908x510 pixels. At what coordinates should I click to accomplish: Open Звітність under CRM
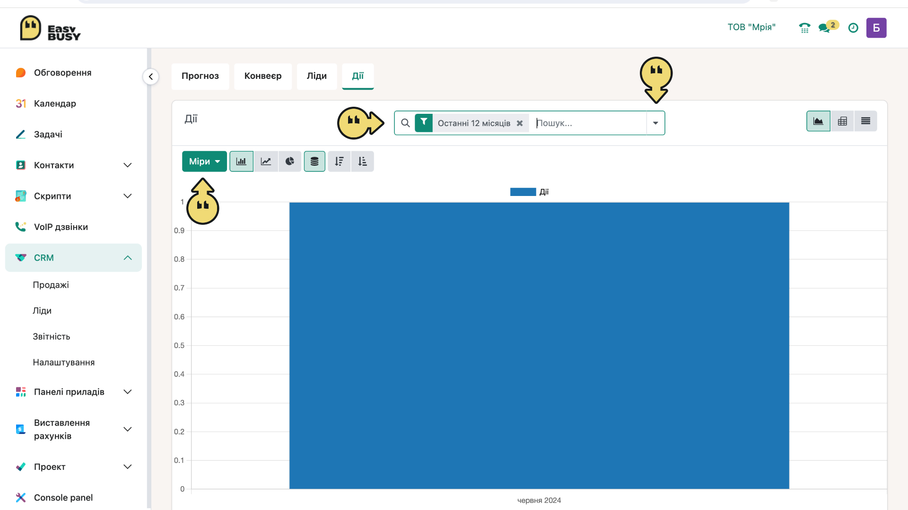pos(52,337)
